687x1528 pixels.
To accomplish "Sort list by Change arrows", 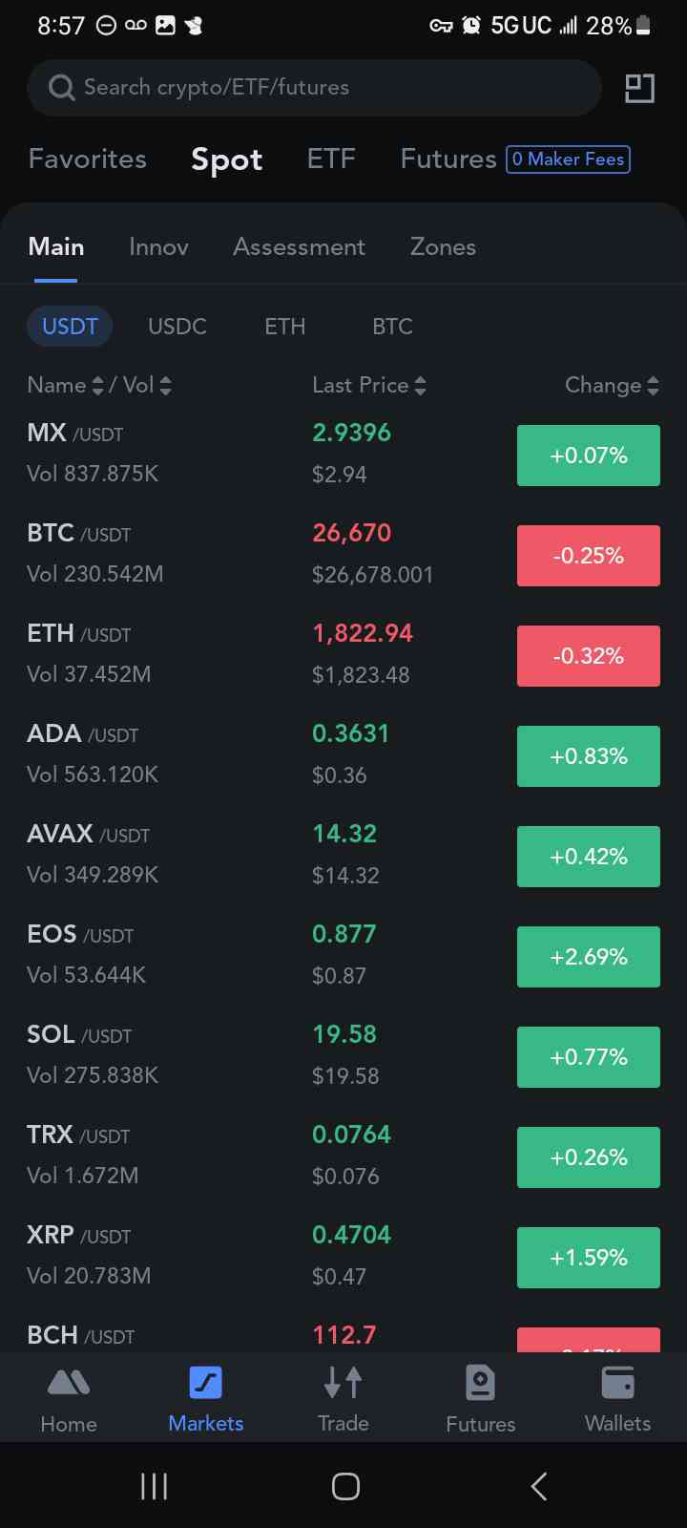I will click(x=653, y=386).
